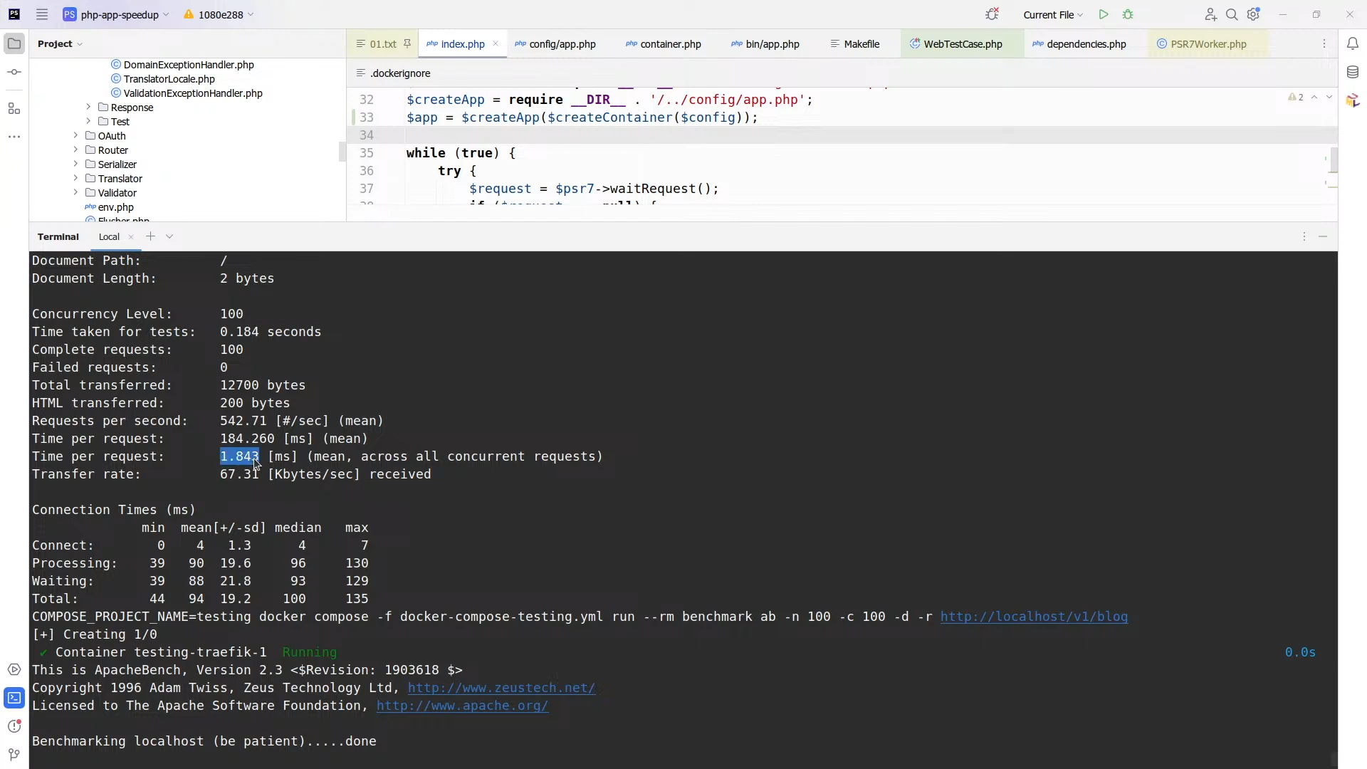The width and height of the screenshot is (1367, 769).
Task: Switch to the Makefile tab
Action: pyautogui.click(x=861, y=44)
